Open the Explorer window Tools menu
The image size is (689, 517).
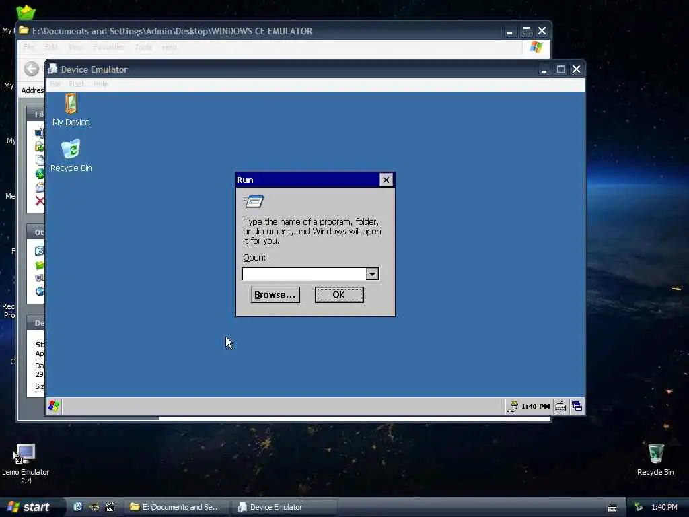tap(143, 47)
